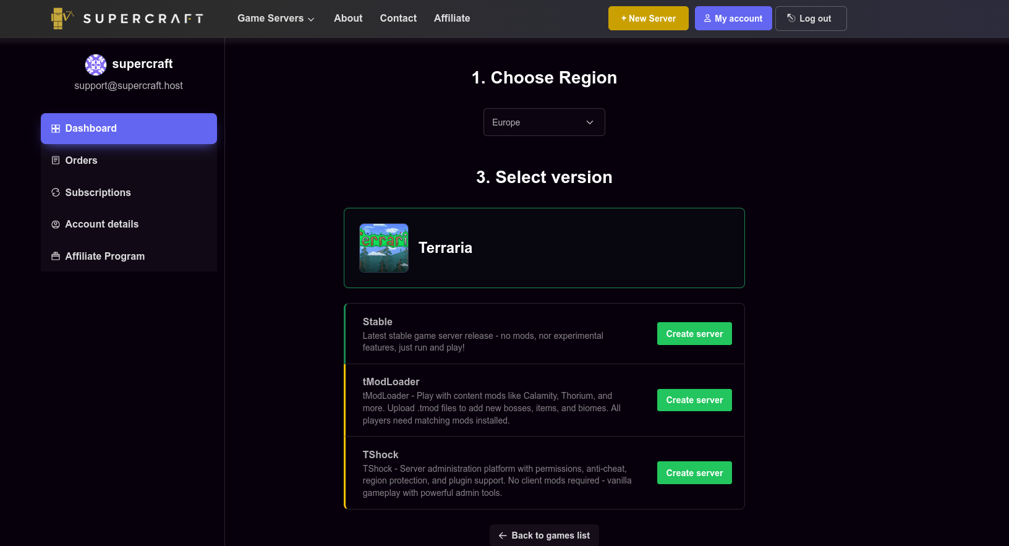Click the TShock description text
The width and height of the screenshot is (1009, 546).
497,481
